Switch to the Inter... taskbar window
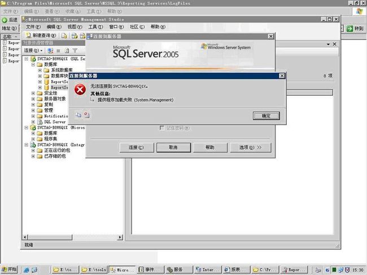This screenshot has height=275, width=367. pos(207,269)
